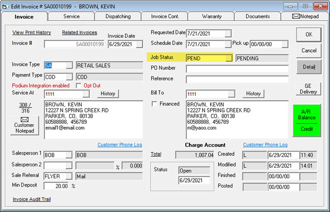Expand the Salesperson 2 lookup button

pyautogui.click(x=69, y=165)
